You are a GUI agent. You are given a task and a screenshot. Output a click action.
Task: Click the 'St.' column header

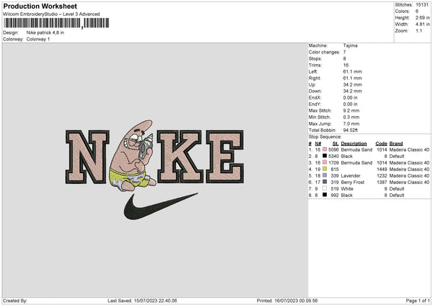[336, 144]
